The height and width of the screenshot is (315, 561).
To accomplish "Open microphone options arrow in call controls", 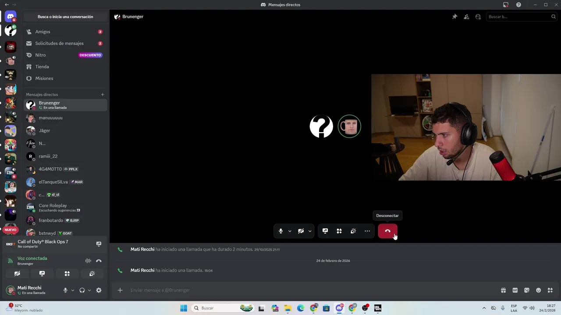I will click(290, 231).
